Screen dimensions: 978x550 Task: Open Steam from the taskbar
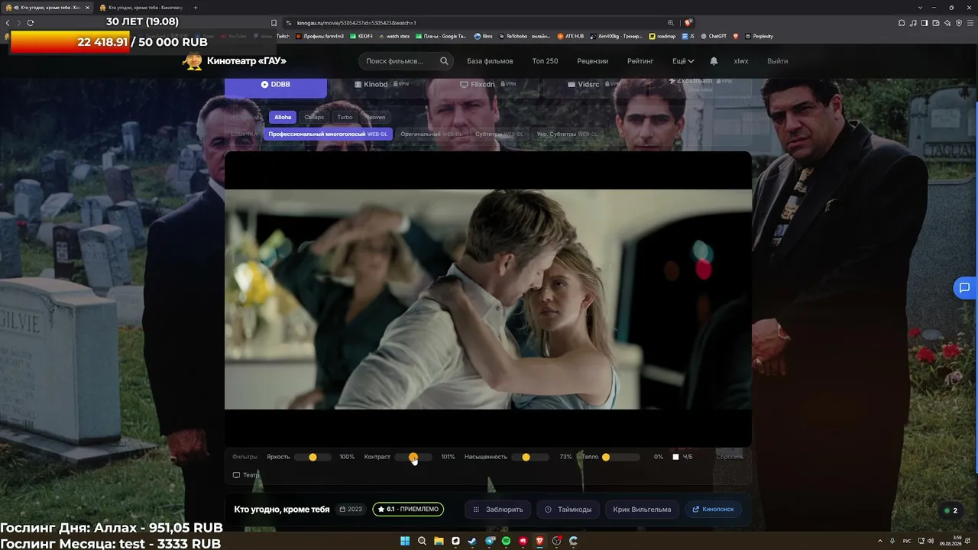(x=472, y=541)
